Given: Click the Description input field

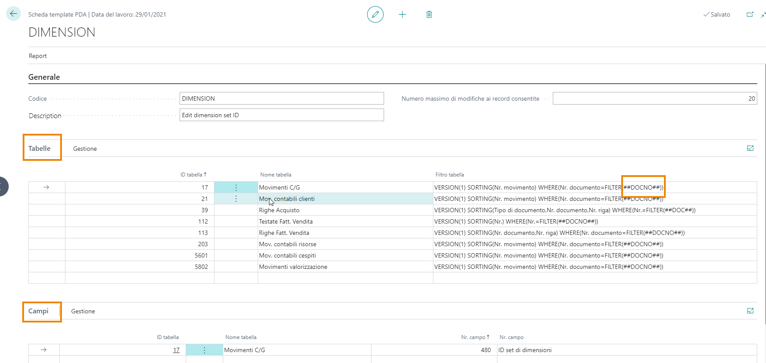Looking at the screenshot, I should [x=281, y=115].
